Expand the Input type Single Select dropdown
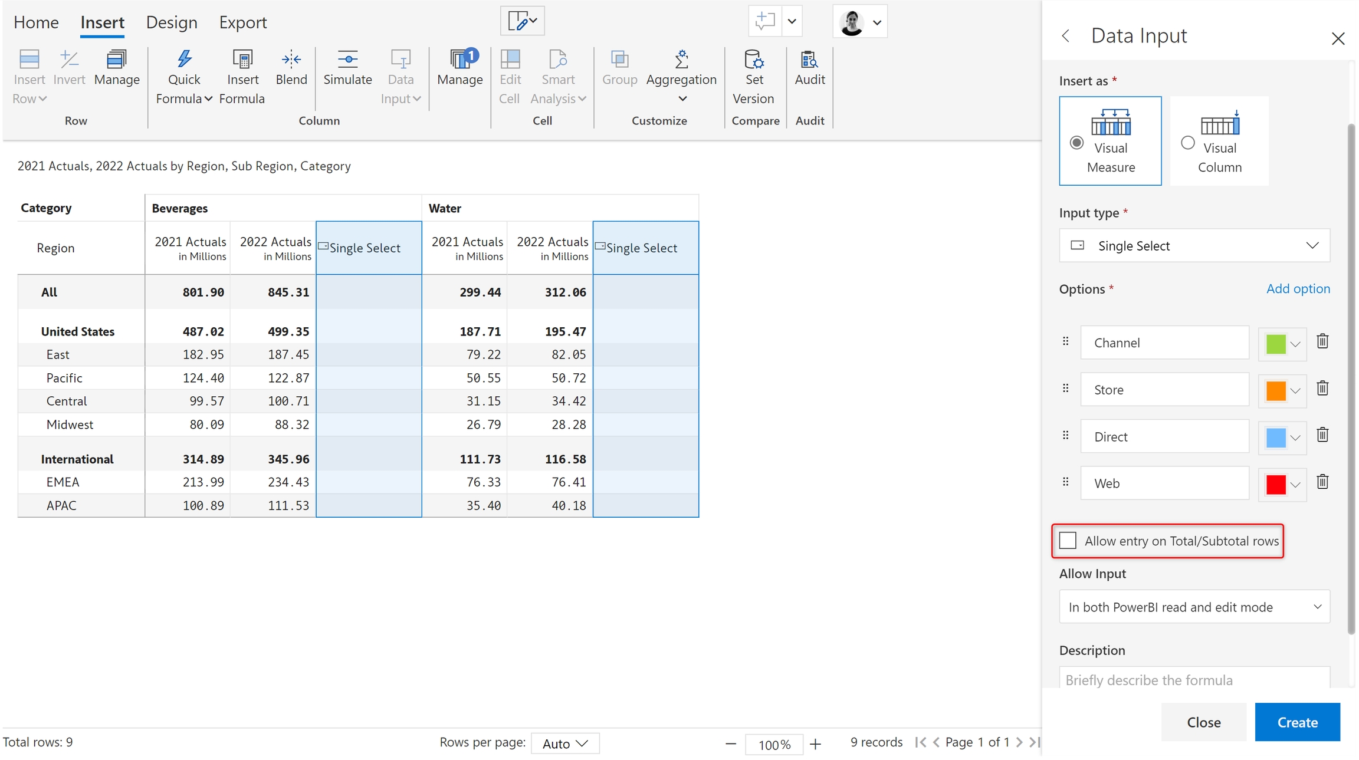Image resolution: width=1359 pixels, height=760 pixels. tap(1194, 246)
